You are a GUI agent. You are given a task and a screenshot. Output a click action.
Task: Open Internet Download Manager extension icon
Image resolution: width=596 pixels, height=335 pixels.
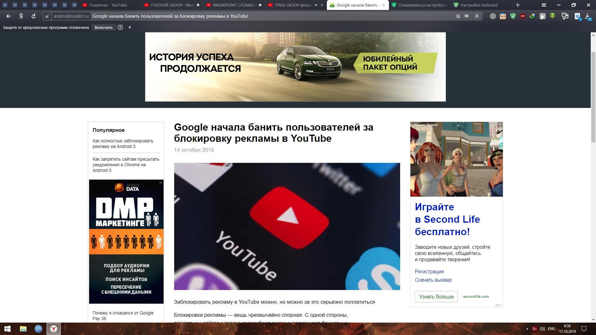click(533, 16)
